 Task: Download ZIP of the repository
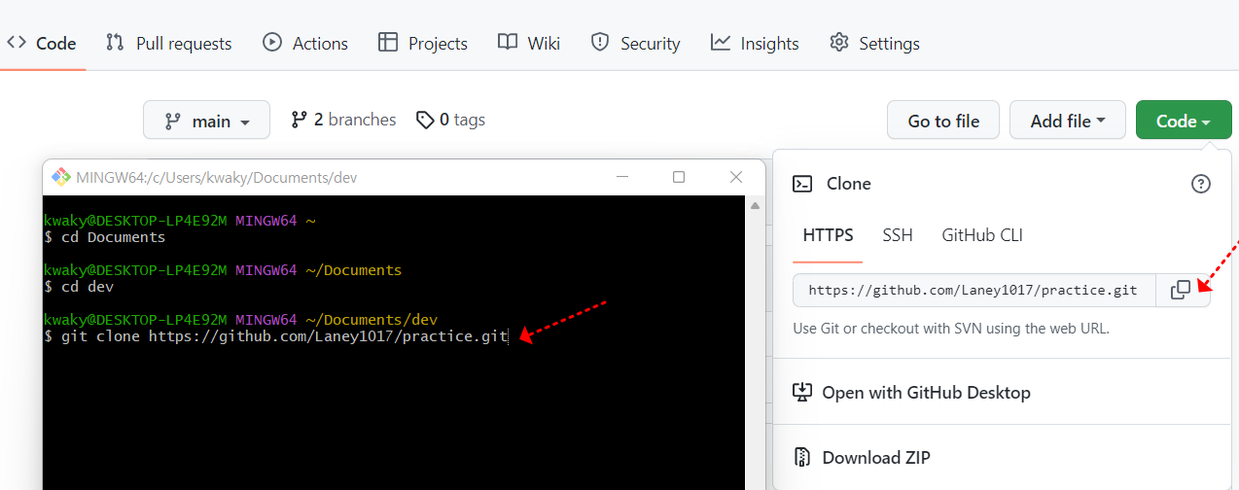click(x=863, y=457)
